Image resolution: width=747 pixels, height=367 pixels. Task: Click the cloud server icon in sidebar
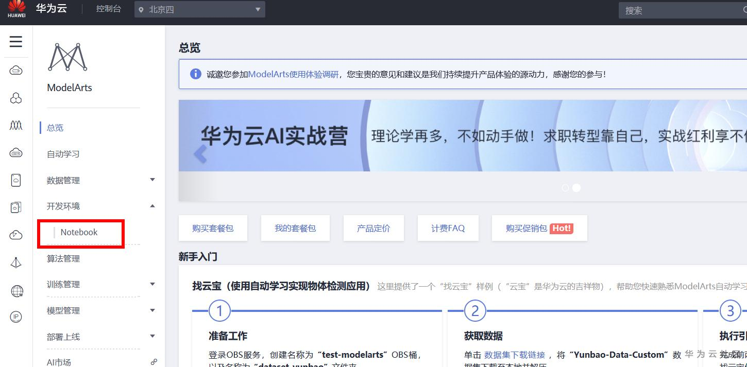tap(16, 71)
